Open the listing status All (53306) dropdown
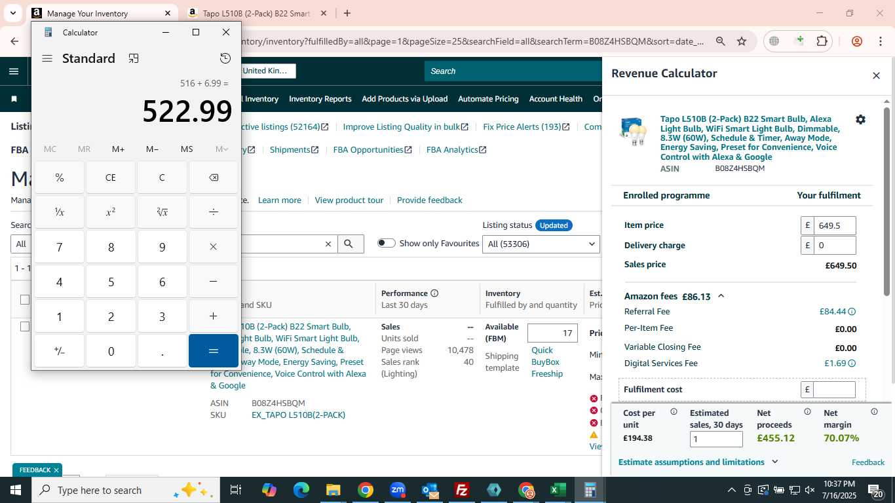The height and width of the screenshot is (503, 895). point(541,244)
